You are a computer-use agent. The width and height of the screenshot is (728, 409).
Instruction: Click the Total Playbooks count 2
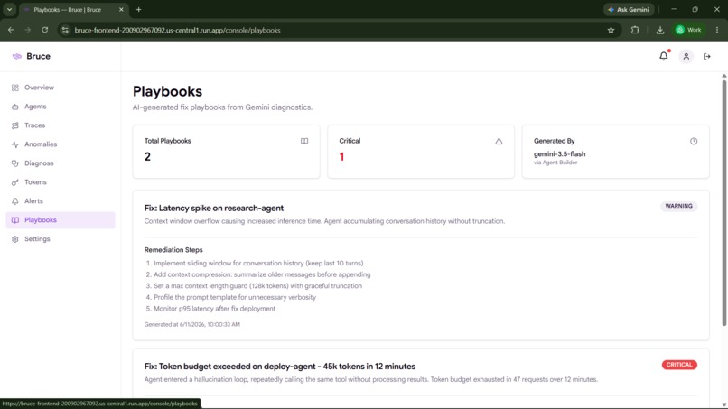[147, 156]
